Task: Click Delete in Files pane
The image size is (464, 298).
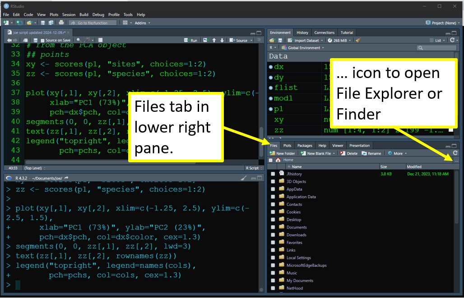Action: (x=348, y=153)
